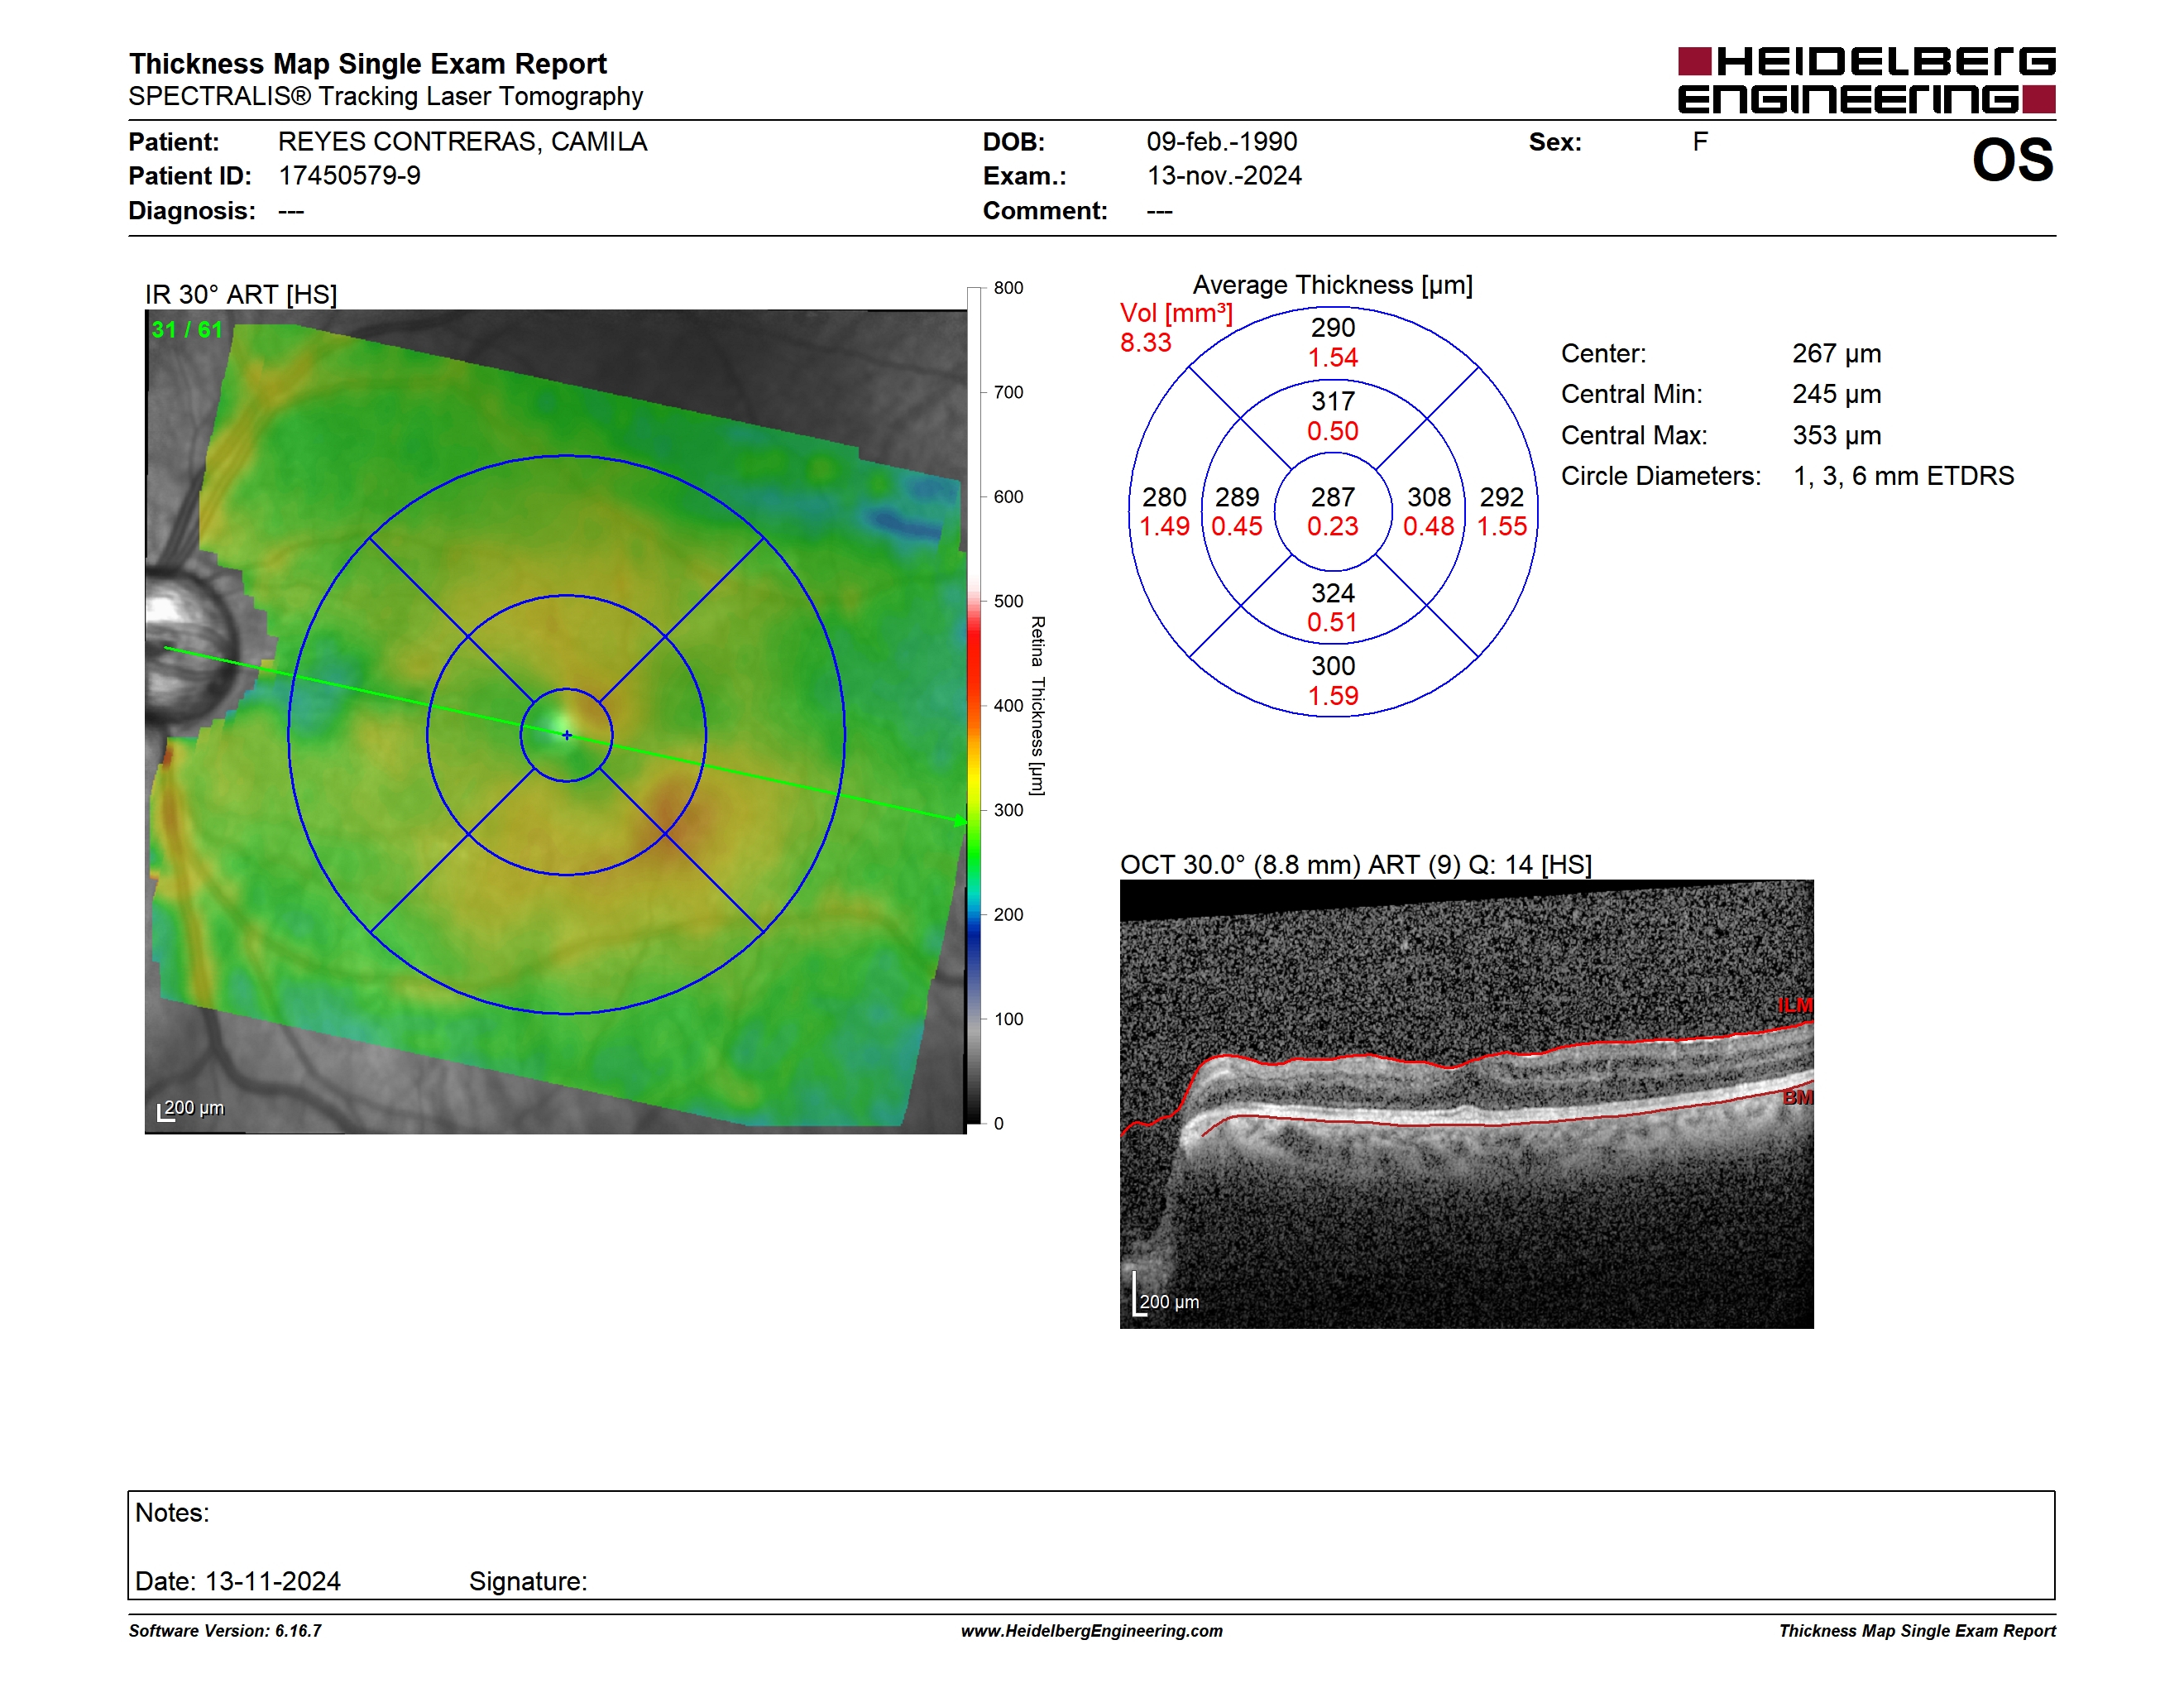Click the Central Max value 353 µm
The image size is (2184, 1688).
pos(1836,435)
